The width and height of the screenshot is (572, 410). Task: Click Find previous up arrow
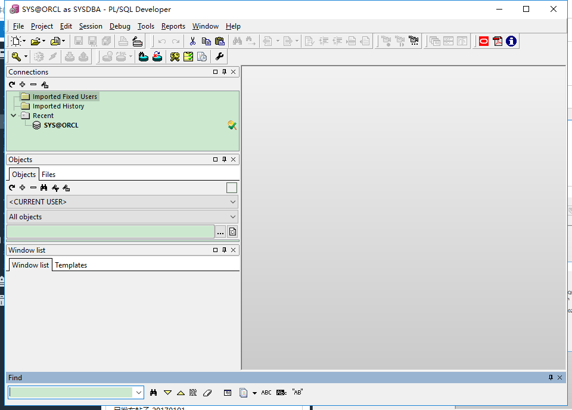point(181,393)
